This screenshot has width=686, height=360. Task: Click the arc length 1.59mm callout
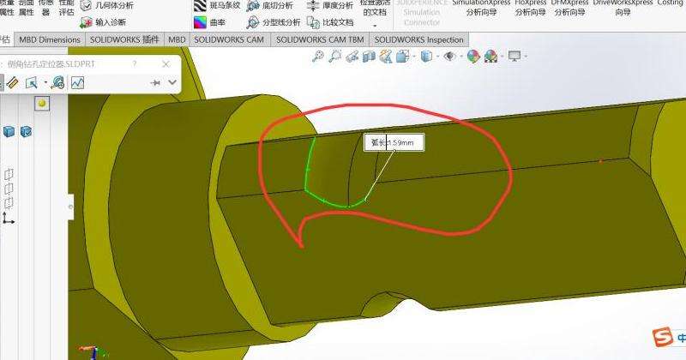[x=393, y=144]
